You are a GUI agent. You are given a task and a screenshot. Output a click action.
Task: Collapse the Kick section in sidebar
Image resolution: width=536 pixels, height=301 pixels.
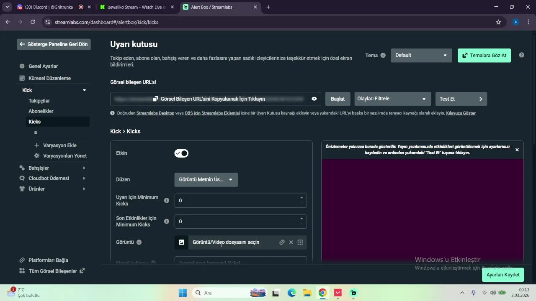click(x=84, y=90)
